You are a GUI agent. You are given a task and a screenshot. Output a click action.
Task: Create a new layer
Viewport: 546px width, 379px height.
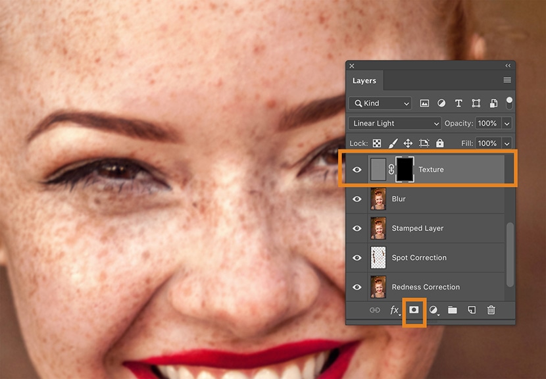tap(472, 310)
